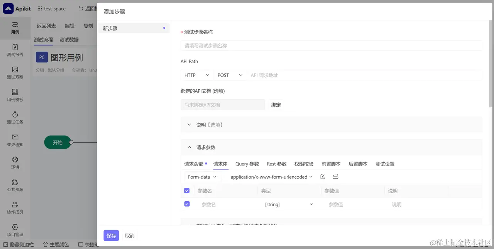
Task: Switch to the 前置脚本 tab
Action: coord(331,164)
